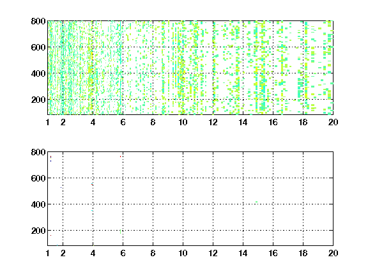Image resolution: width=368 pixels, height=276 pixels.
Task: Select the x-axis label 10 of the upper plot
Action: [x=183, y=122]
